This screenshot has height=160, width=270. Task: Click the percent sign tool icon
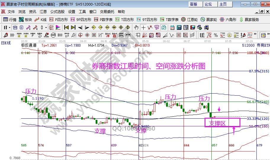(216, 35)
